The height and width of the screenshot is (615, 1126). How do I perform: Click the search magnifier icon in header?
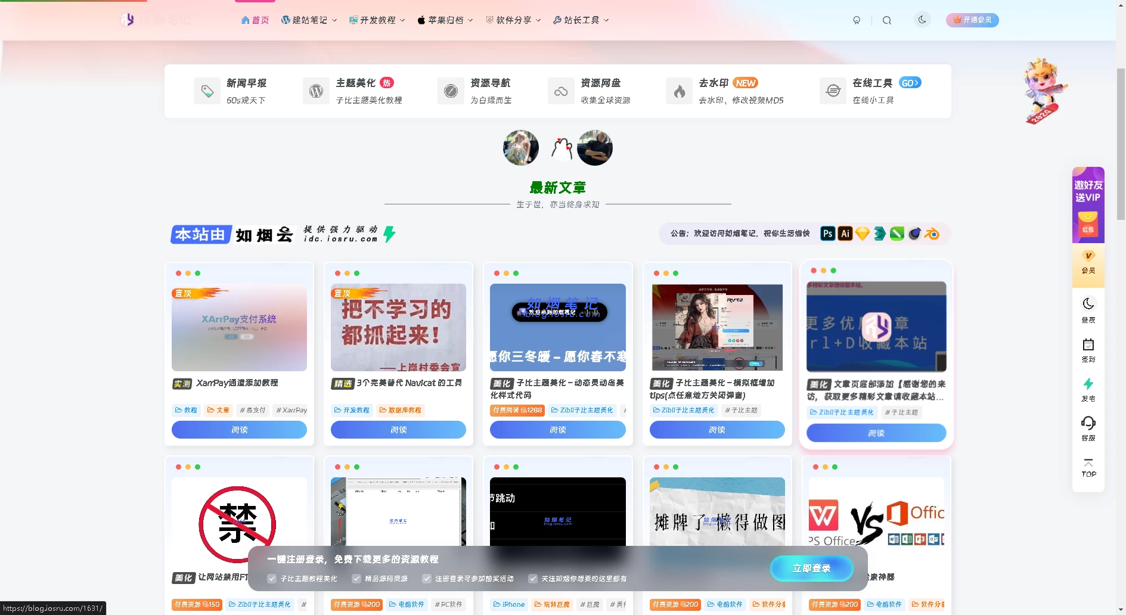[887, 20]
